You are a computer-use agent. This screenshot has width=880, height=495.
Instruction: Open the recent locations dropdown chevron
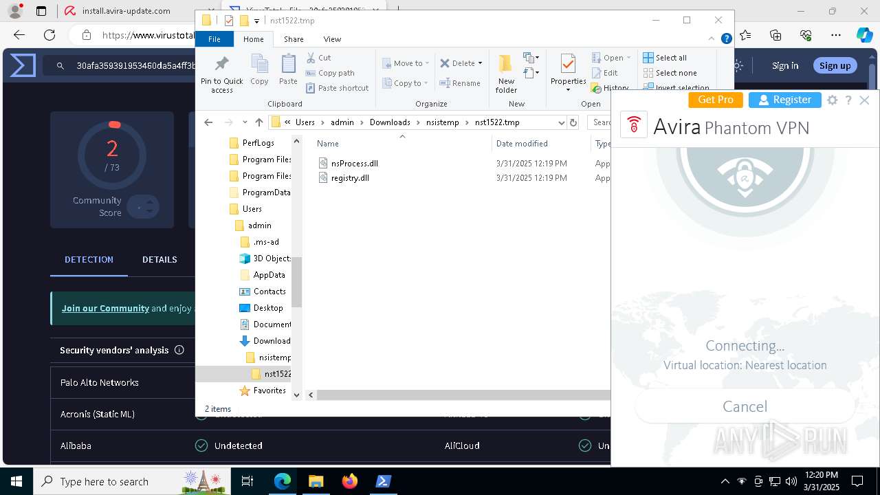click(x=245, y=122)
